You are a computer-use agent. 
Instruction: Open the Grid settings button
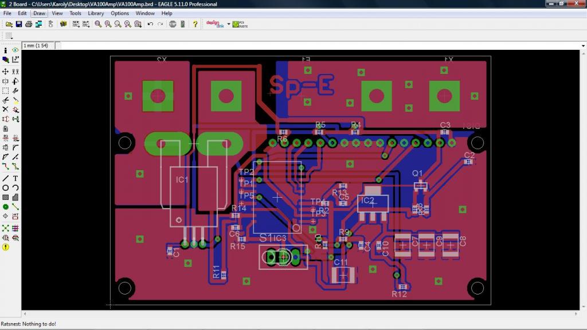(9, 36)
